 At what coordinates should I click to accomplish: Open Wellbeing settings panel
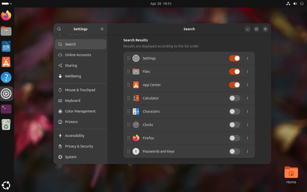click(x=80, y=76)
